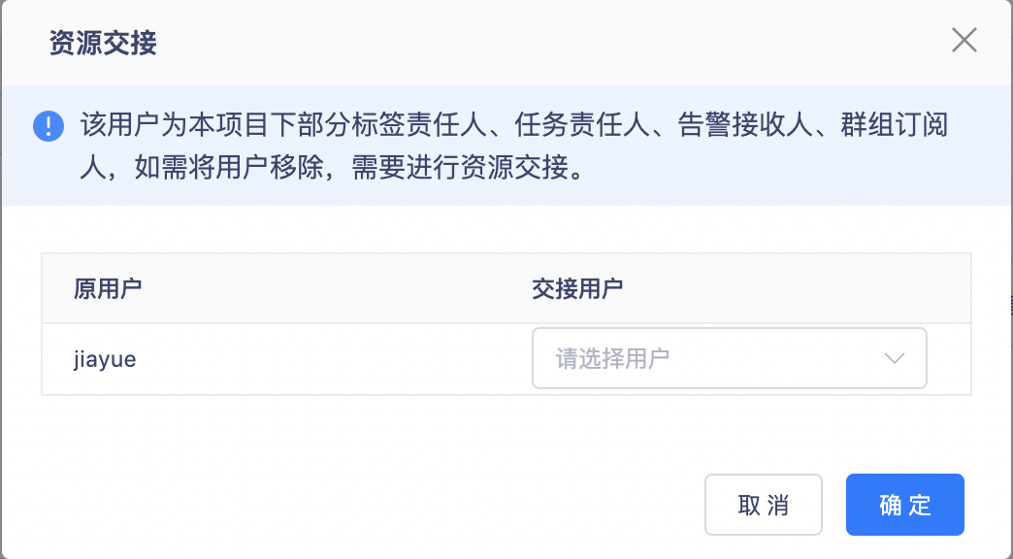This screenshot has height=559, width=1013.
Task: Expand the 请选择用户 dropdown chevron arrow
Action: click(894, 358)
